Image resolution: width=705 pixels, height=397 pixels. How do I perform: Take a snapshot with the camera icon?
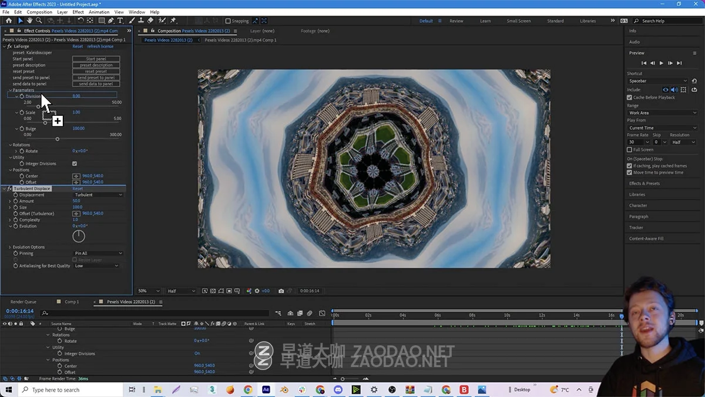pyautogui.click(x=281, y=291)
